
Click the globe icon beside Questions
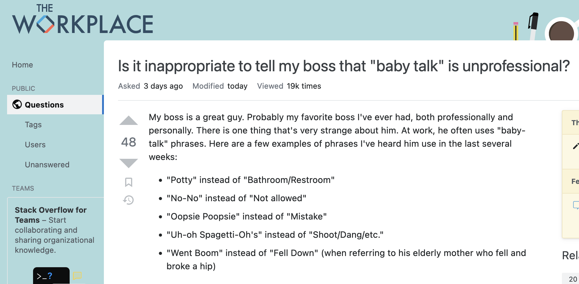pos(17,104)
